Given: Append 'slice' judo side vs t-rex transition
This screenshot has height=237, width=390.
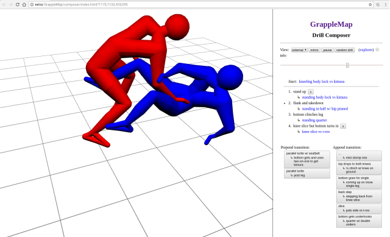Looking at the screenshot, I should 359,208.
